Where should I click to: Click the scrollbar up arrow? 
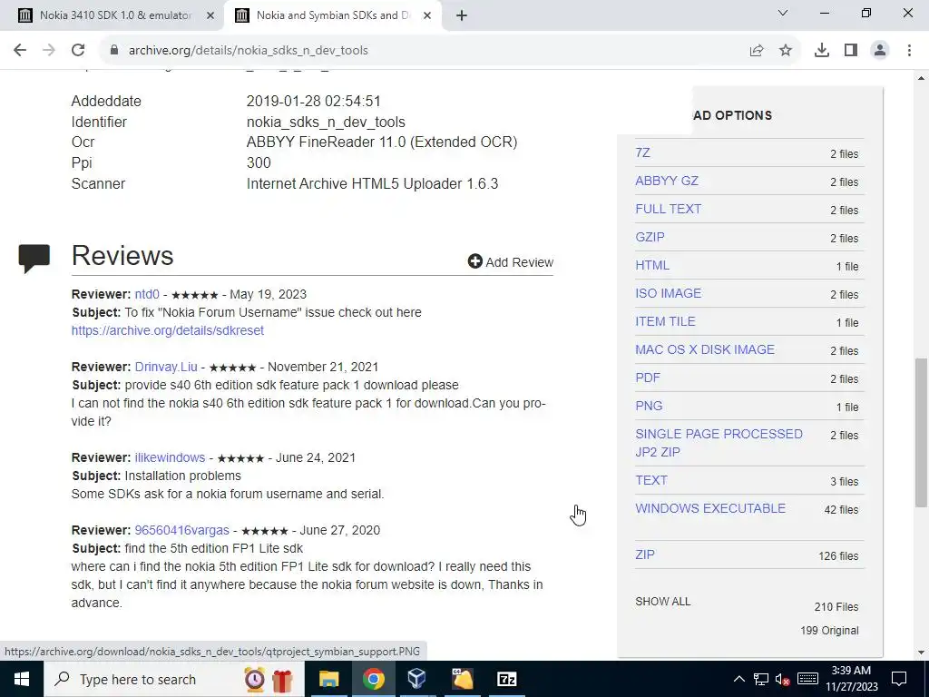point(921,78)
